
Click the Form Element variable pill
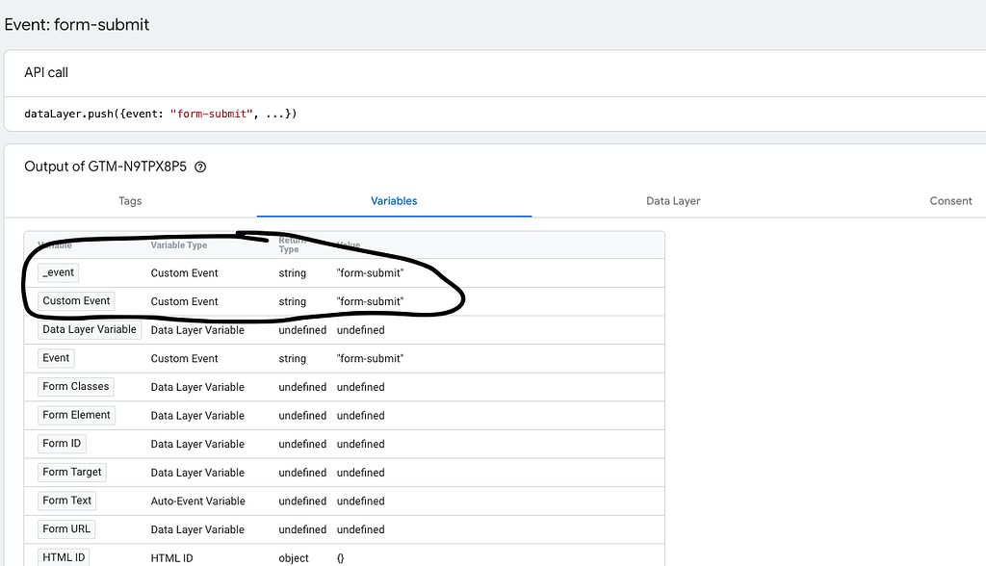pos(76,415)
